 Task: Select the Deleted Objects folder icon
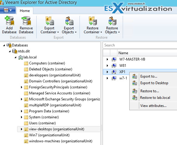pyautogui.click(x=26, y=69)
